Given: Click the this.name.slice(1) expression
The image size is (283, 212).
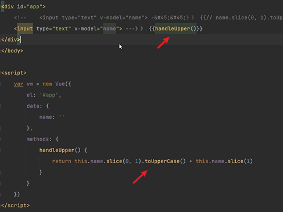Looking at the screenshot, I should pyautogui.click(x=224, y=161).
